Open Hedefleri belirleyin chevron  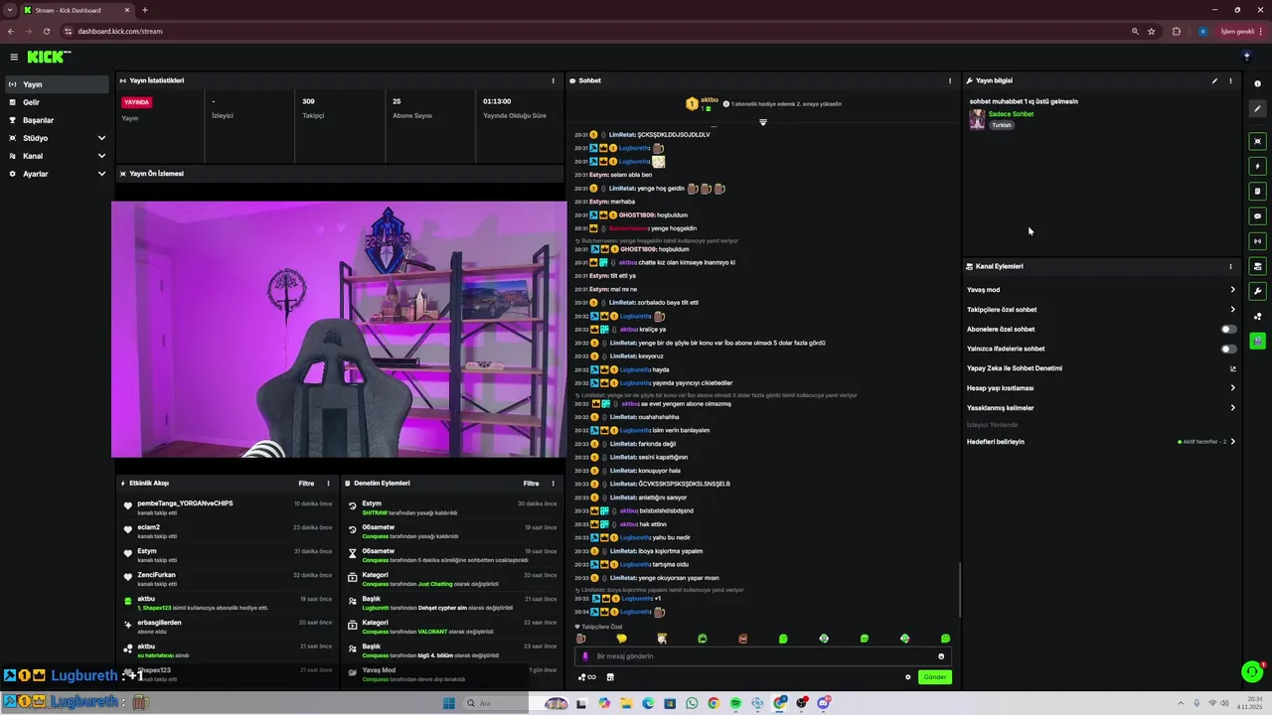tap(1232, 442)
